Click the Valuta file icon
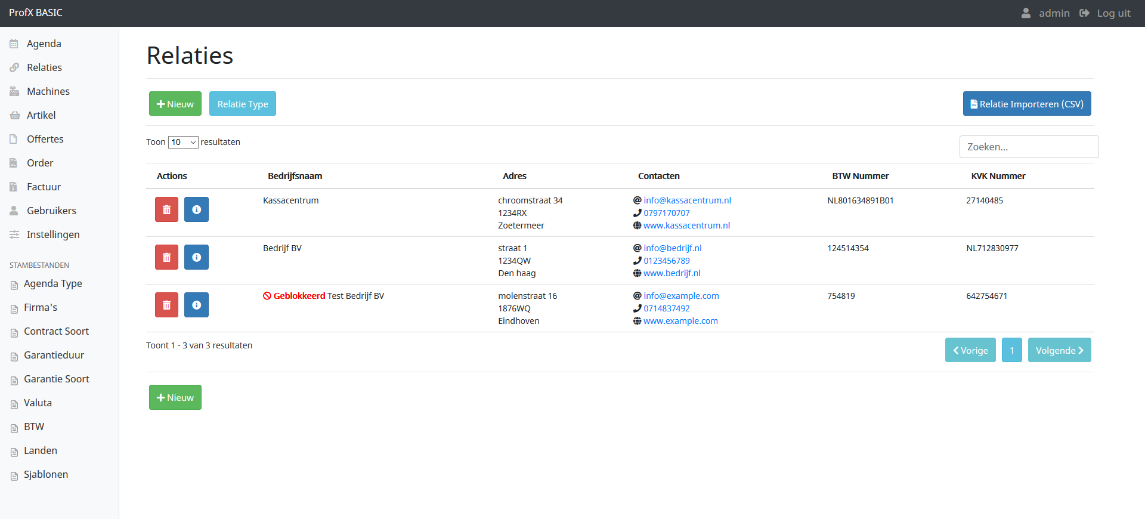Screen dimensions: 1145x519 [x=14, y=404]
